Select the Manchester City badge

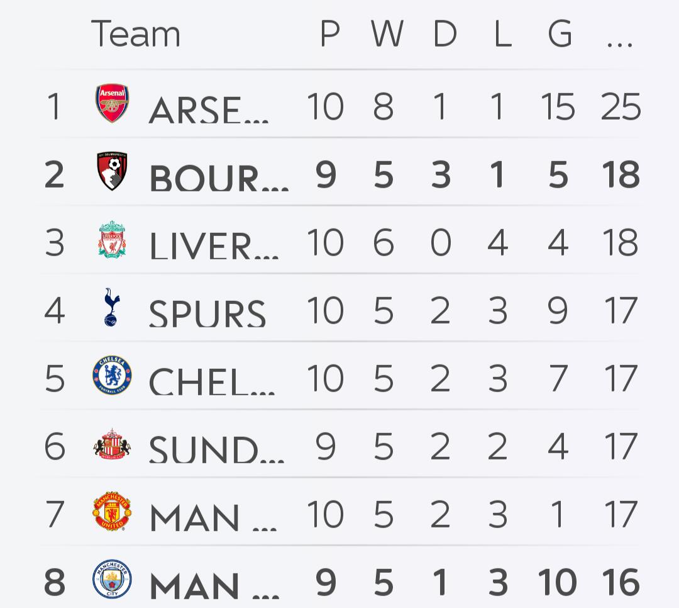coord(112,580)
